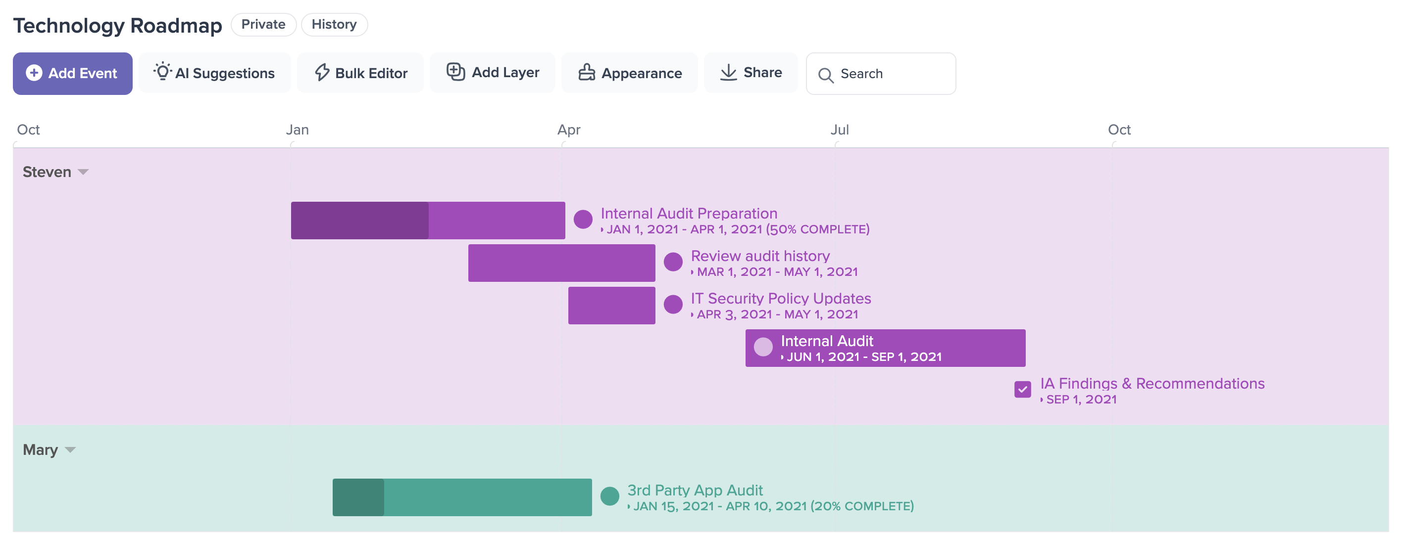Click the Appearance paint icon

tap(586, 72)
